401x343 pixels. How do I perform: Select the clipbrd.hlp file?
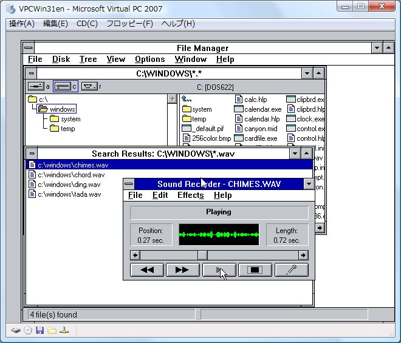[306, 109]
